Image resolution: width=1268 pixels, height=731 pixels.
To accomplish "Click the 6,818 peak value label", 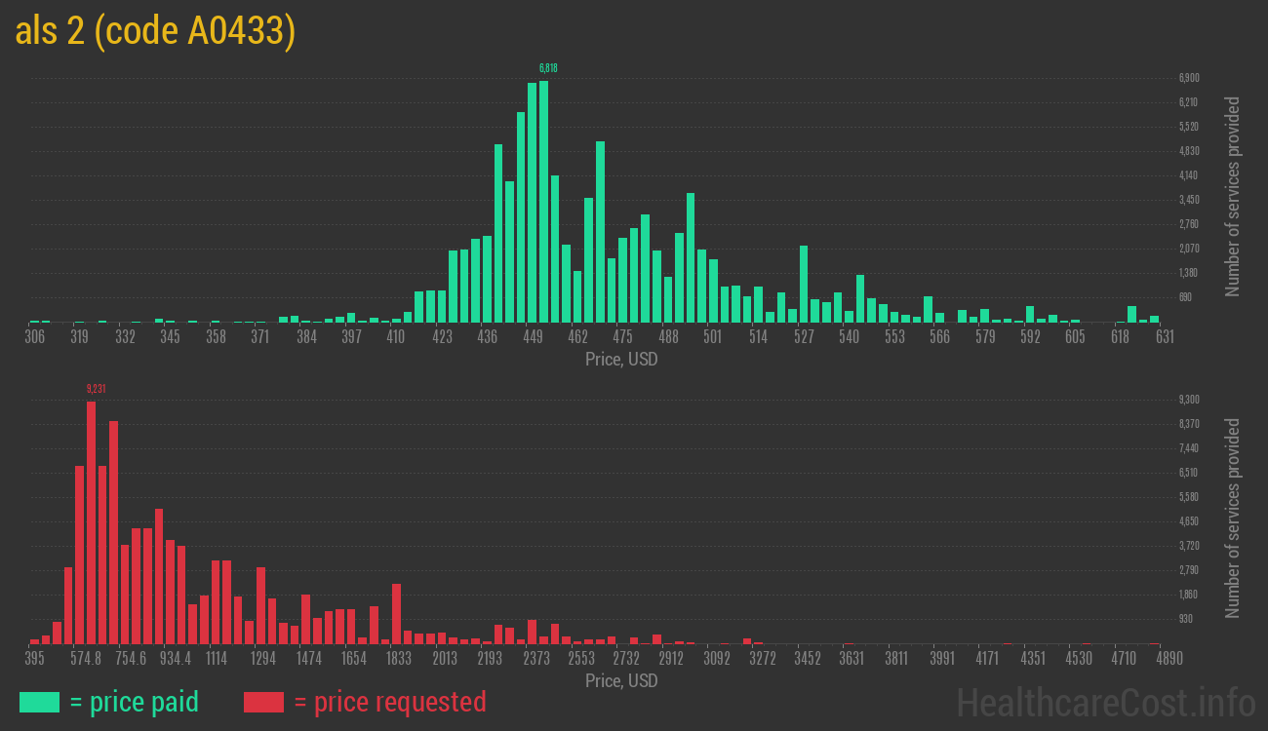I will pyautogui.click(x=548, y=68).
